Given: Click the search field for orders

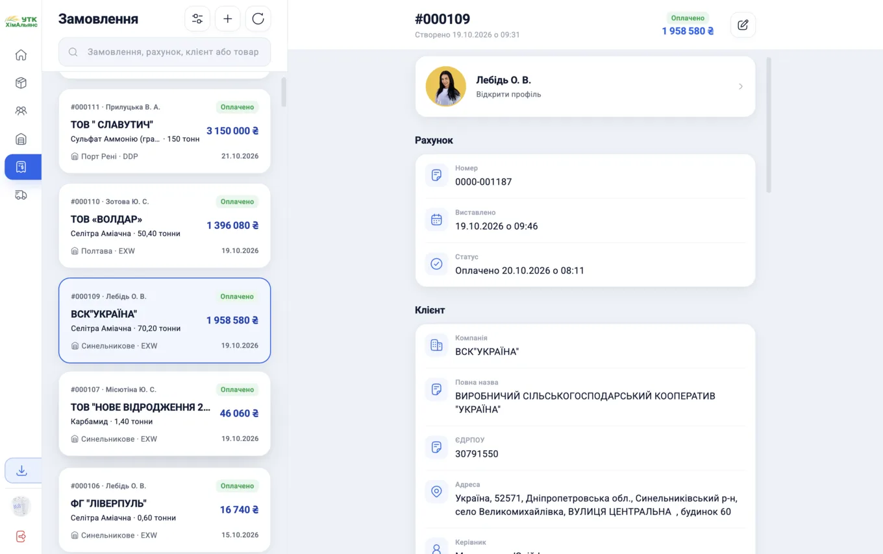Looking at the screenshot, I should click(x=165, y=52).
